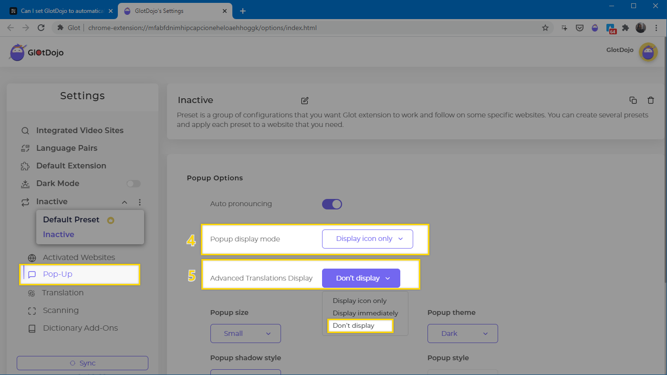Toggle the Auto pronouncing switch
The width and height of the screenshot is (667, 375).
click(332, 204)
